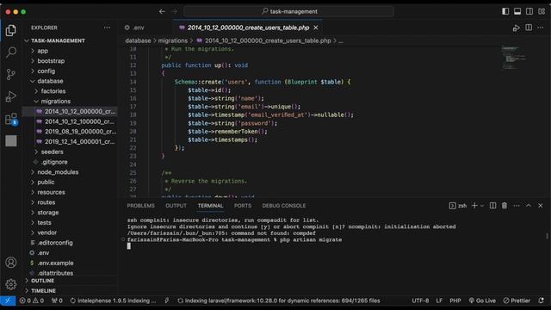Open the Run and Debug view
The height and width of the screenshot is (310, 551).
[11, 96]
